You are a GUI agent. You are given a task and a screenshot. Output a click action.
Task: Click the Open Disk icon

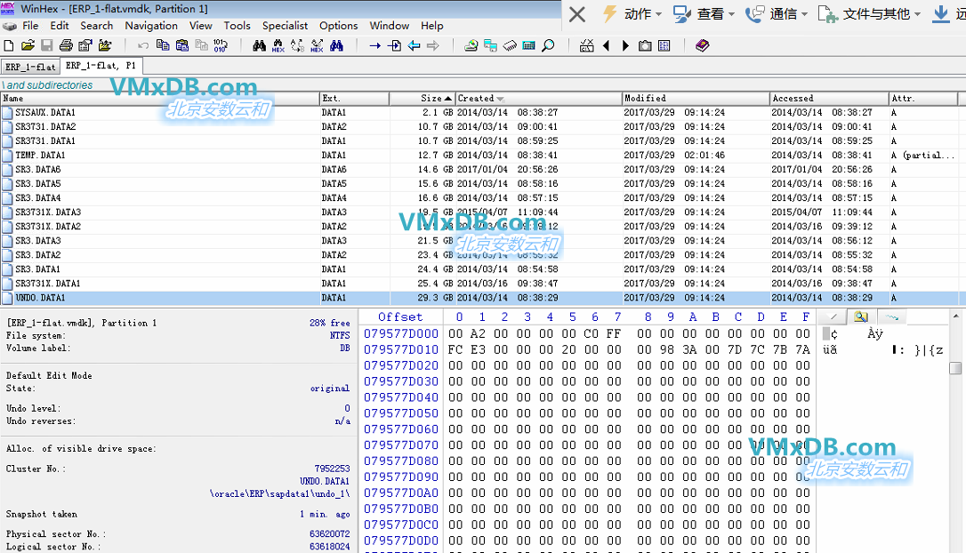[471, 45]
